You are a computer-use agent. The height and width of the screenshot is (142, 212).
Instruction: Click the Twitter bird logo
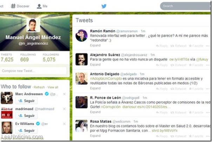click(104, 6)
